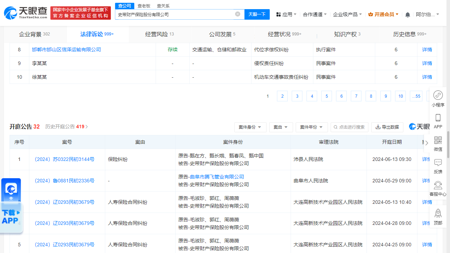Click the 天眼一下 search button
Screen dimensions: 450x253
tap(257, 14)
